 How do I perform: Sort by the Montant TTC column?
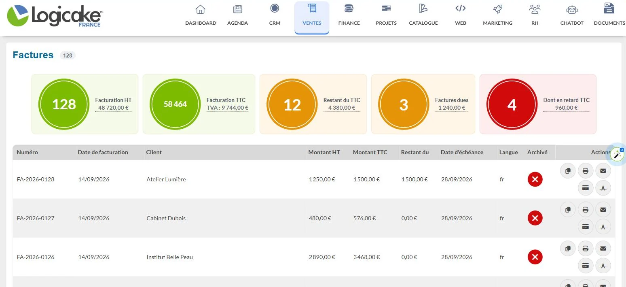click(x=370, y=152)
